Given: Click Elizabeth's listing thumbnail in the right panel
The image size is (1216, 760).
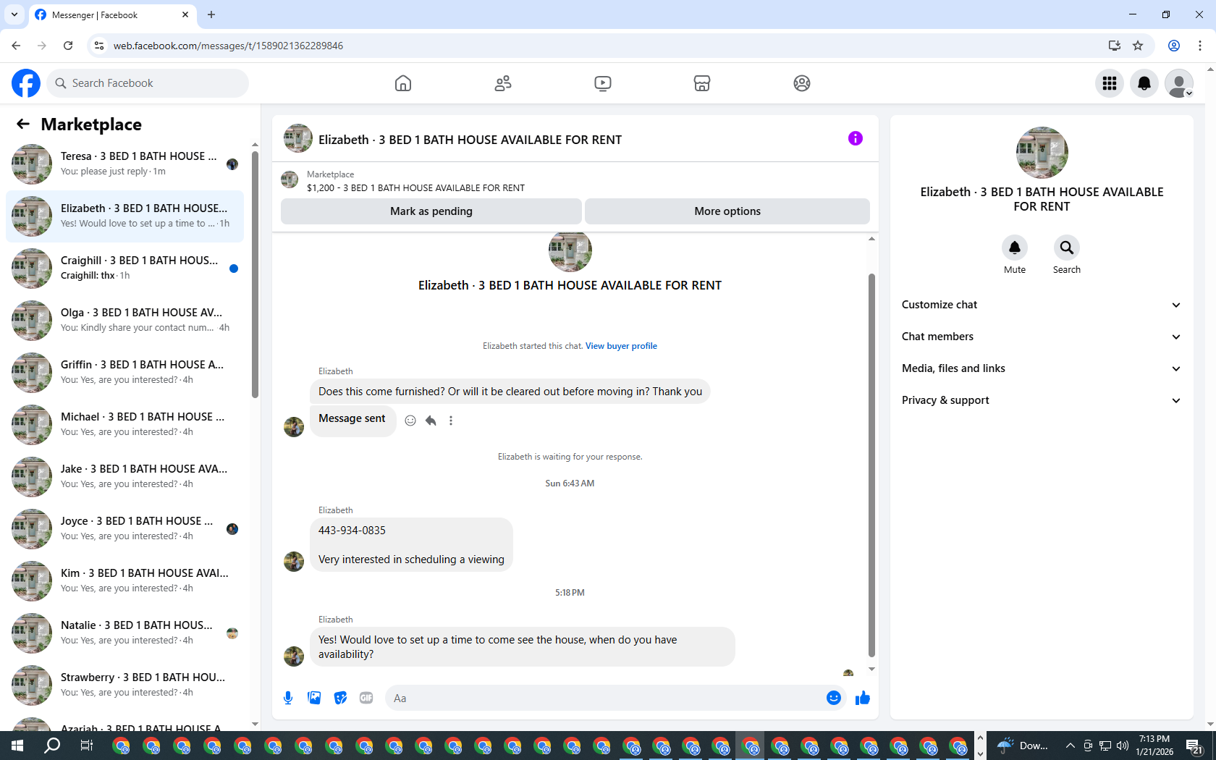Looking at the screenshot, I should click(1042, 153).
